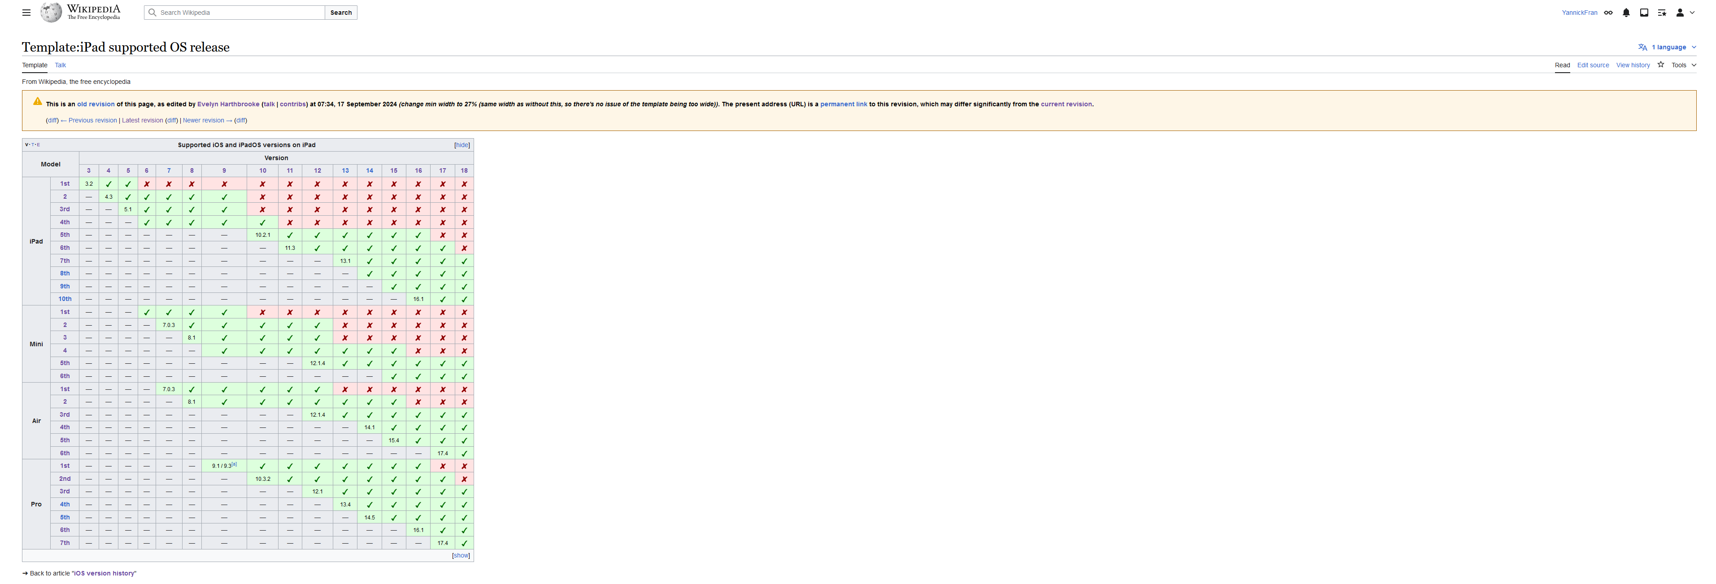Click the table title 'Supported iOS and iPadOS versions on iPad'

pyautogui.click(x=247, y=145)
